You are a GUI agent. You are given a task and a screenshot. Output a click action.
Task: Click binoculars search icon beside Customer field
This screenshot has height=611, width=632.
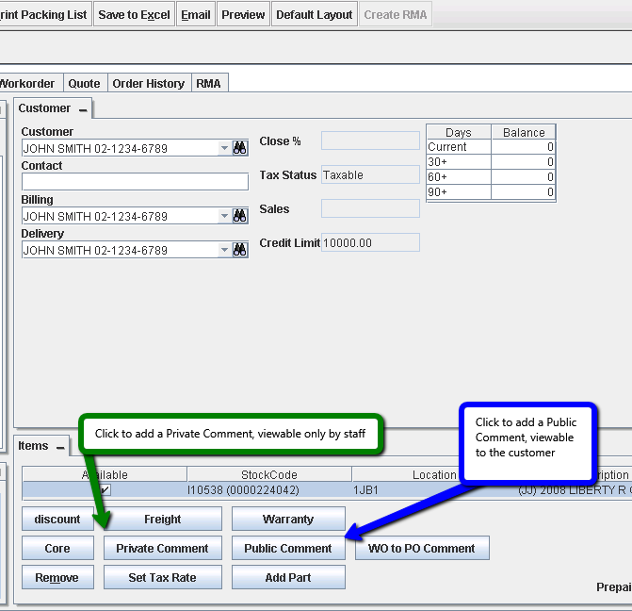(240, 148)
